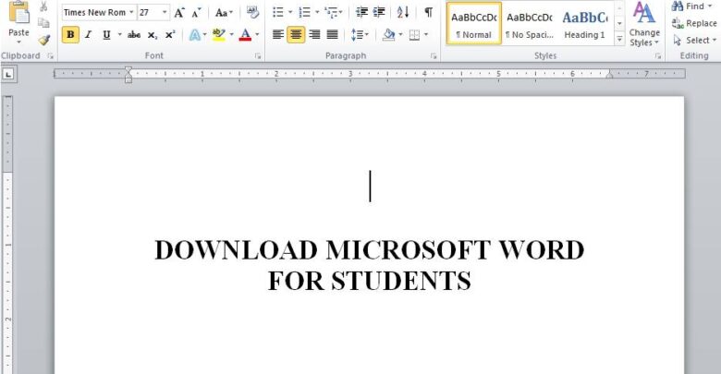The width and height of the screenshot is (721, 374).
Task: Align text right
Action: pos(314,34)
